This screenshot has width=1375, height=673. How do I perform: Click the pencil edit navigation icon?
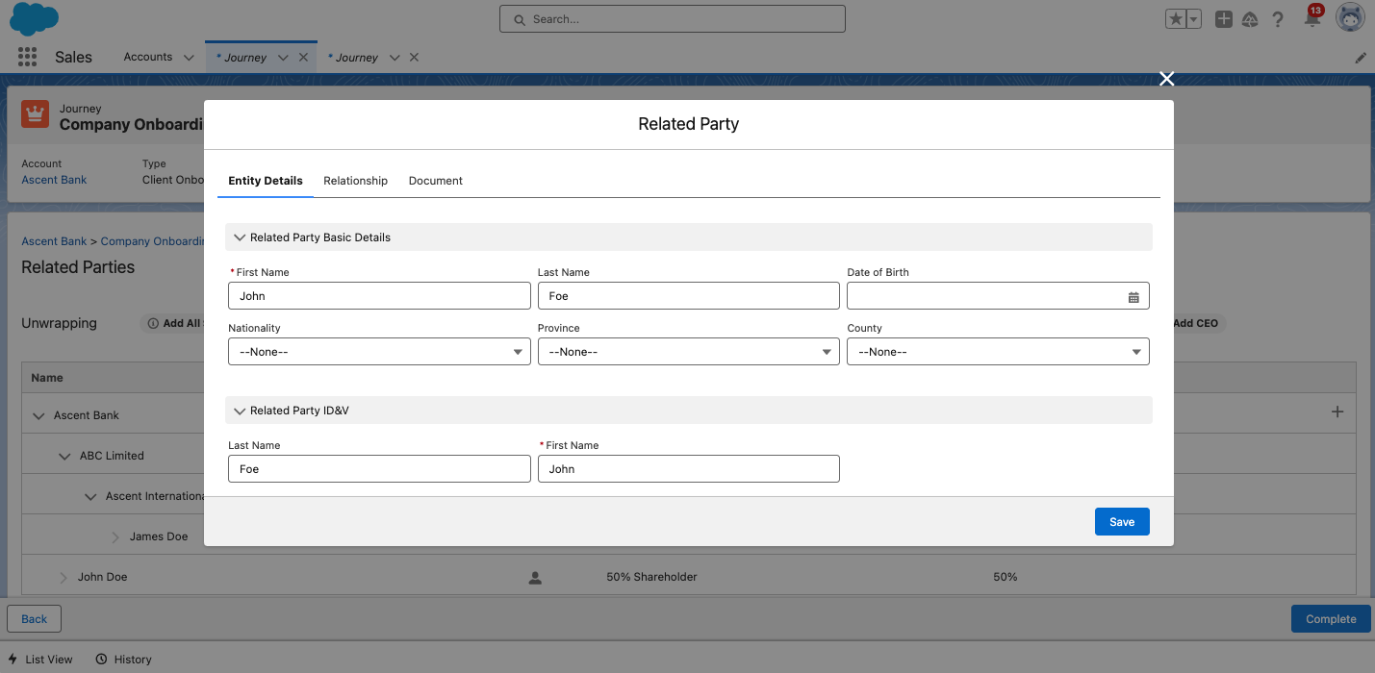tap(1361, 58)
